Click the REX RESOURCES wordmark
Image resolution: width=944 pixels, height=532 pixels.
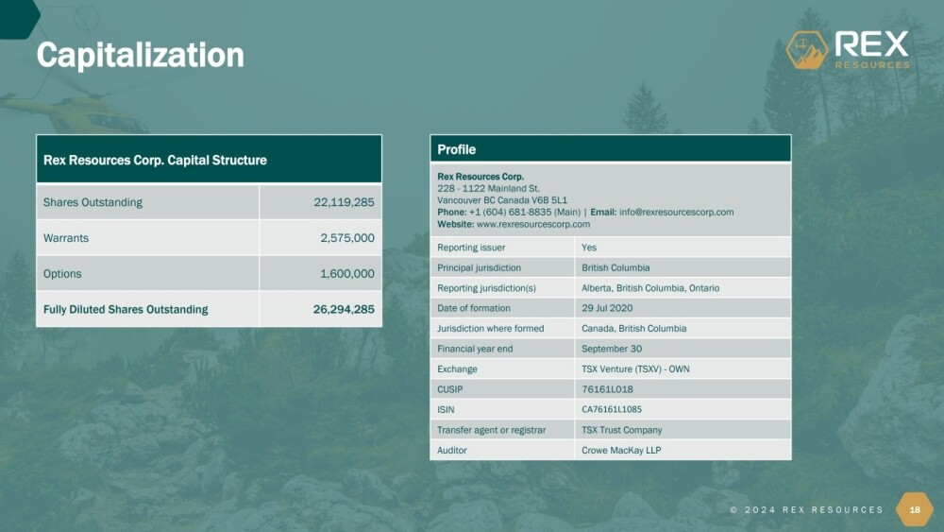point(871,50)
